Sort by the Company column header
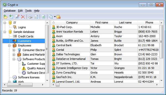Image resolution: width=166 pixels, height=95 pixels. tap(72, 22)
